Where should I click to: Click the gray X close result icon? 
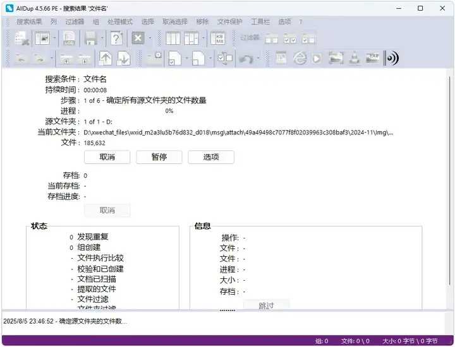click(138, 38)
